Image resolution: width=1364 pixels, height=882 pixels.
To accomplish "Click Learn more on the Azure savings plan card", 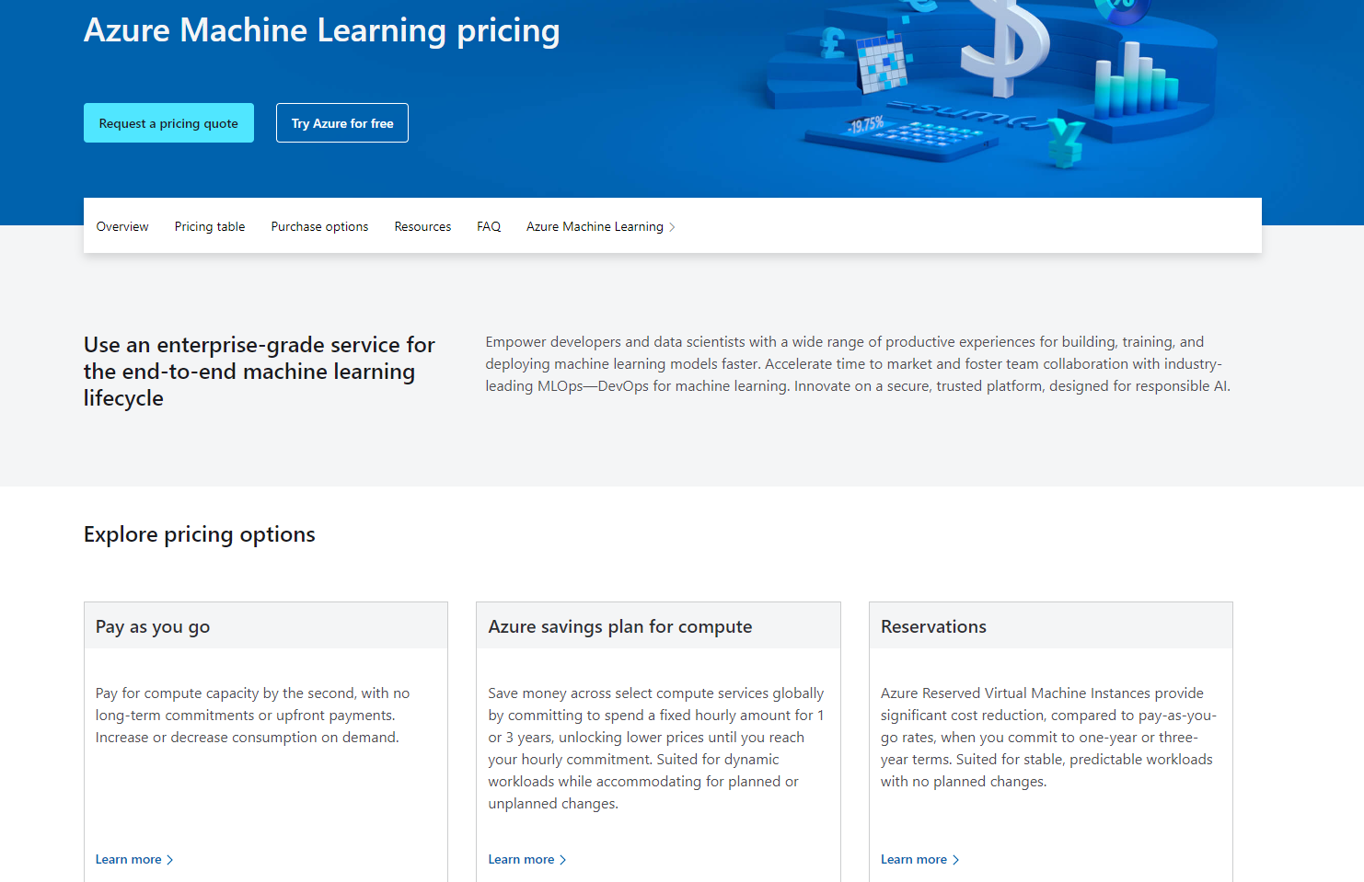I will pos(521,858).
